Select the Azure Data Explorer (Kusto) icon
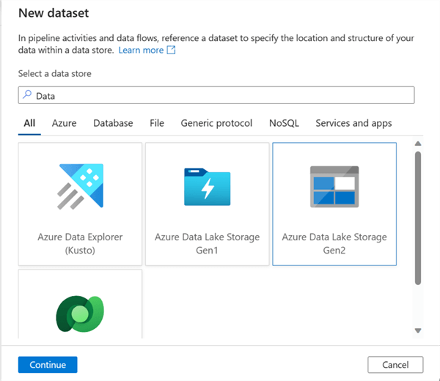The image size is (440, 381). [80, 186]
